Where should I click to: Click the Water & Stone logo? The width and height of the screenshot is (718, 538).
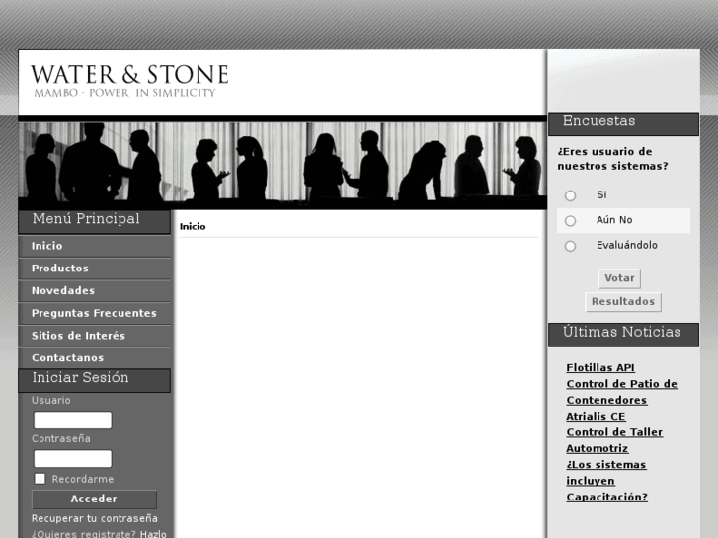click(x=129, y=81)
